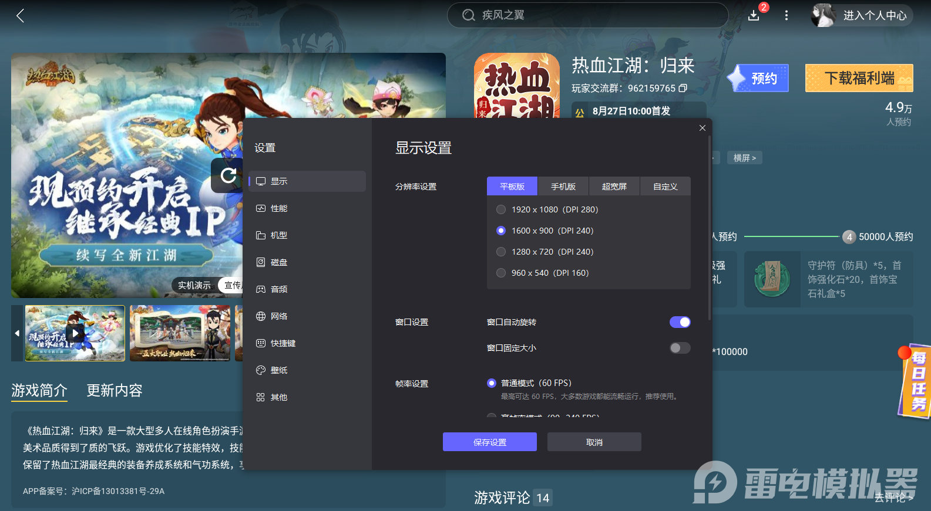The image size is (931, 511).
Task: Click the jade reward item image
Action: click(x=772, y=279)
